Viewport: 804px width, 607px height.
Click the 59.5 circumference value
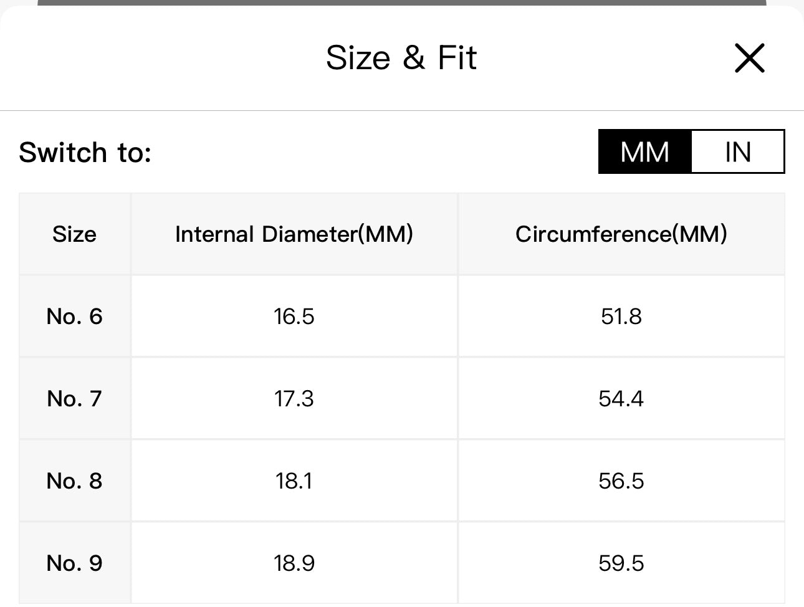[621, 563]
